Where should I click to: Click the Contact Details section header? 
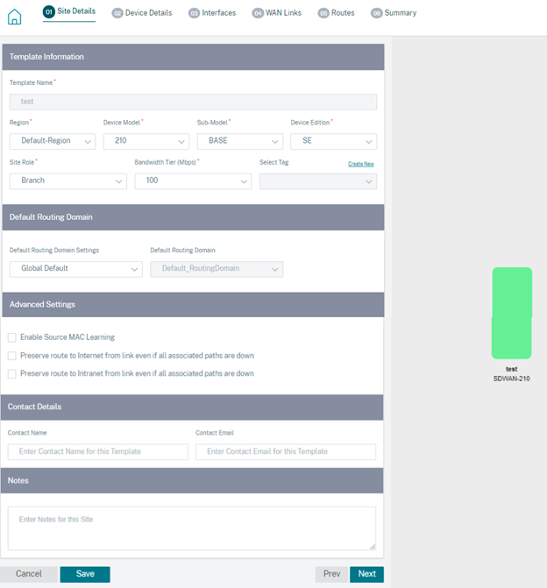point(192,407)
